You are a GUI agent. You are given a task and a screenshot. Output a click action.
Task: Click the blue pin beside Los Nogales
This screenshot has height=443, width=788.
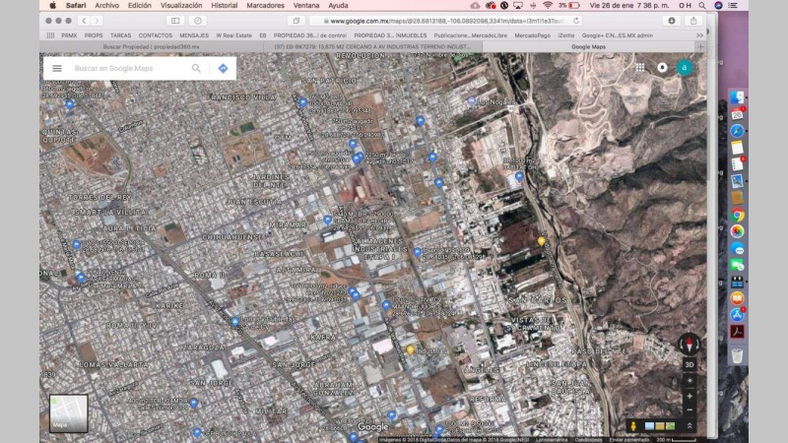pyautogui.click(x=472, y=101)
